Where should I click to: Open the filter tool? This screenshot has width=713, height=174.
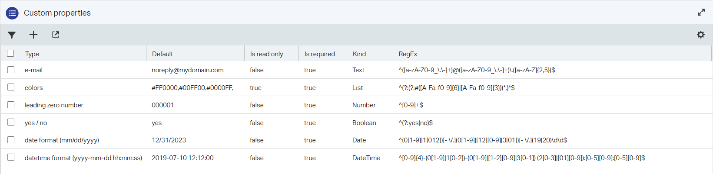click(x=12, y=35)
